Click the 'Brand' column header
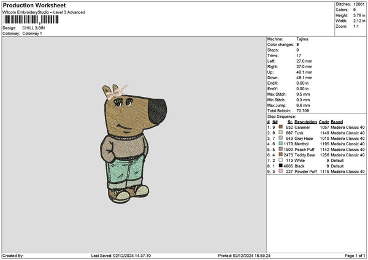Screen dimensions: 368x260 click(337, 122)
